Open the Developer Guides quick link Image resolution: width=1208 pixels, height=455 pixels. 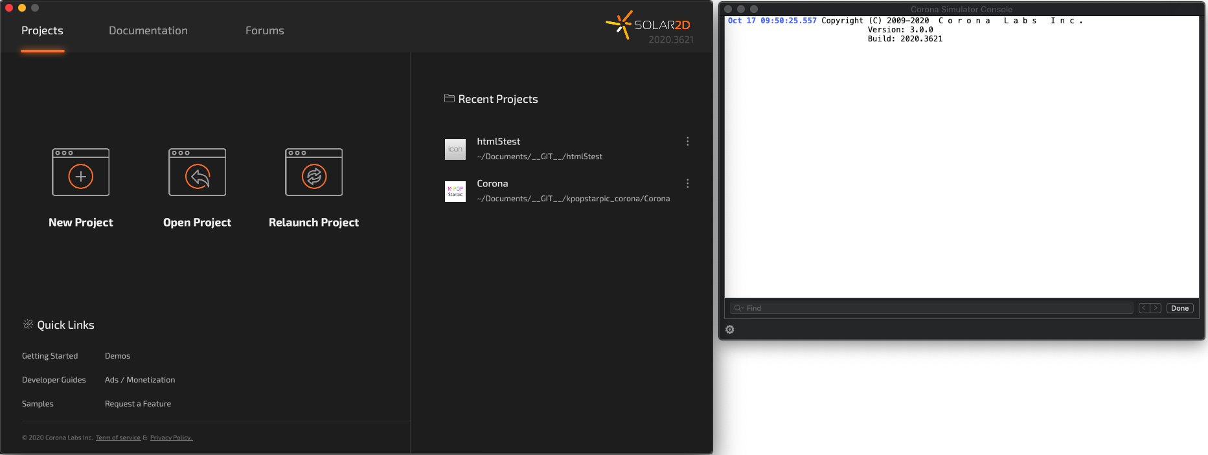pyautogui.click(x=54, y=380)
